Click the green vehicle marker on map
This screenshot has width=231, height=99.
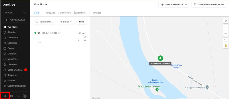click(160, 58)
